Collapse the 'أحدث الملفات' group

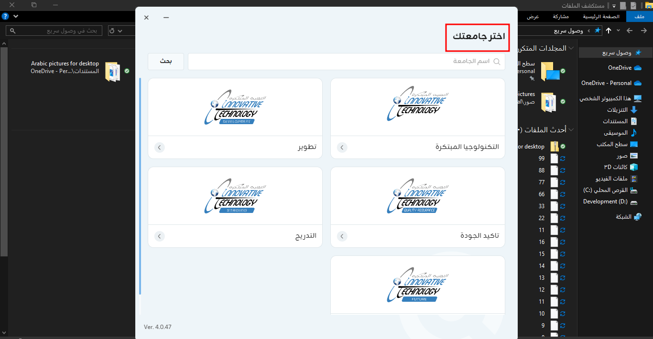[571, 129]
